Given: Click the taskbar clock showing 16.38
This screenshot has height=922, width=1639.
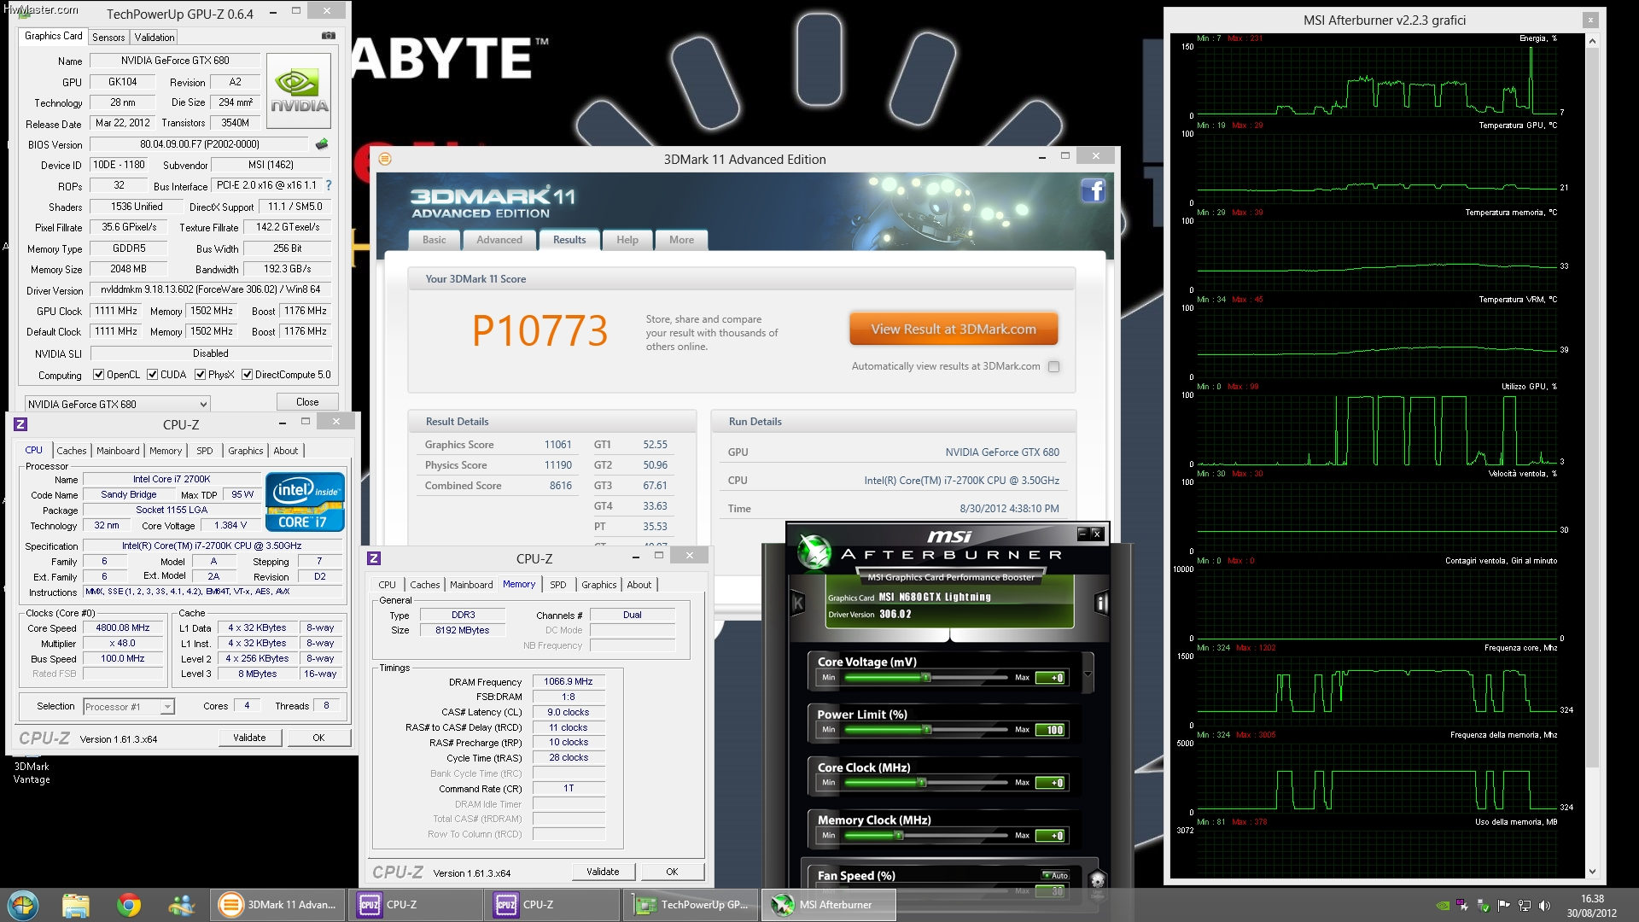Looking at the screenshot, I should click(1591, 906).
